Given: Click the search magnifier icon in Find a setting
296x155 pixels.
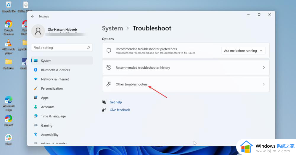Looking at the screenshot, I should tap(89, 48).
